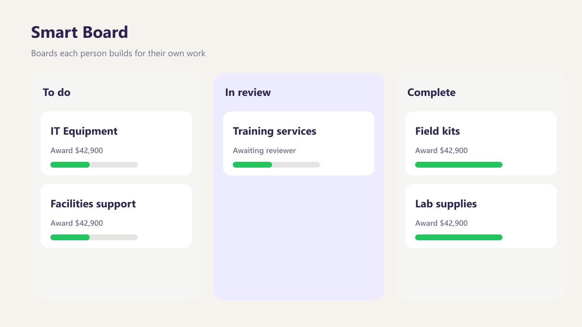Click the award amount under IT Equipment
Viewport: 582px width, 327px height.
[77, 151]
